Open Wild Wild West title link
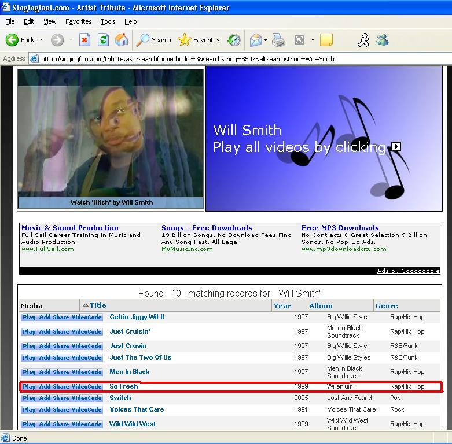Image resolution: width=452 pixels, height=444 pixels. pos(133,424)
